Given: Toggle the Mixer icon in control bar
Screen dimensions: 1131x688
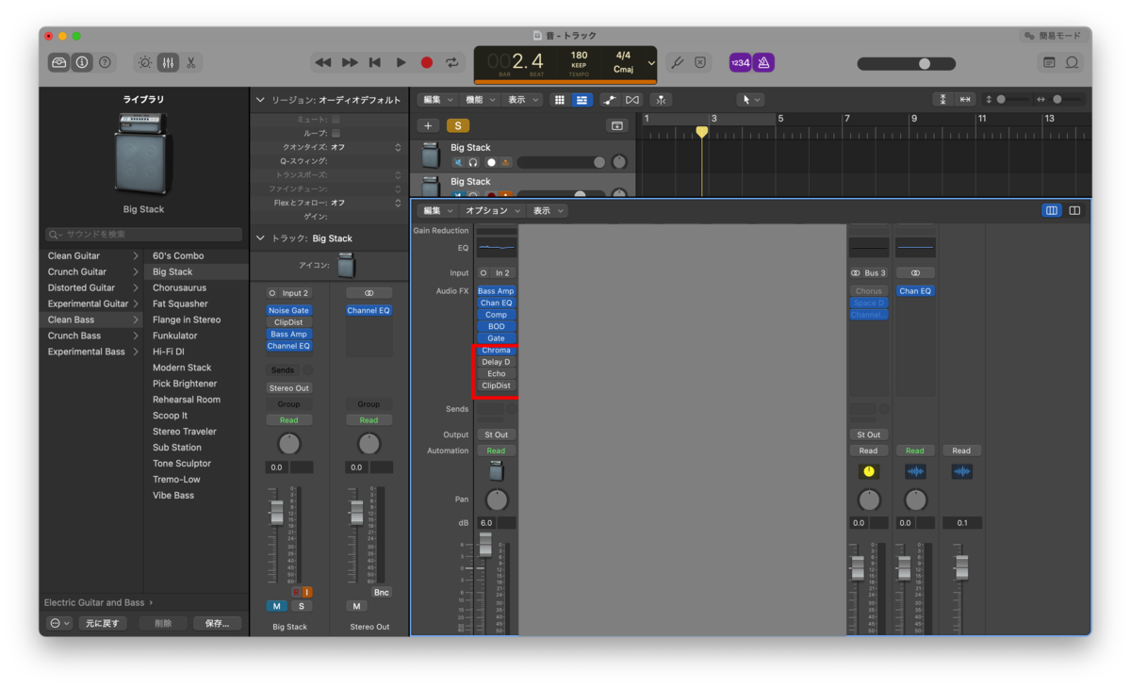Looking at the screenshot, I should click(168, 62).
